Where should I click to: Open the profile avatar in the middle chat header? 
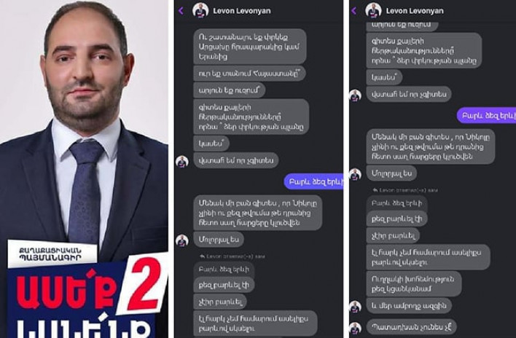coord(200,10)
